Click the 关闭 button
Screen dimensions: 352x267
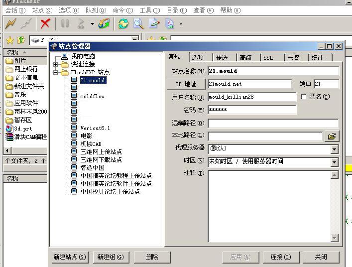tap(321, 257)
